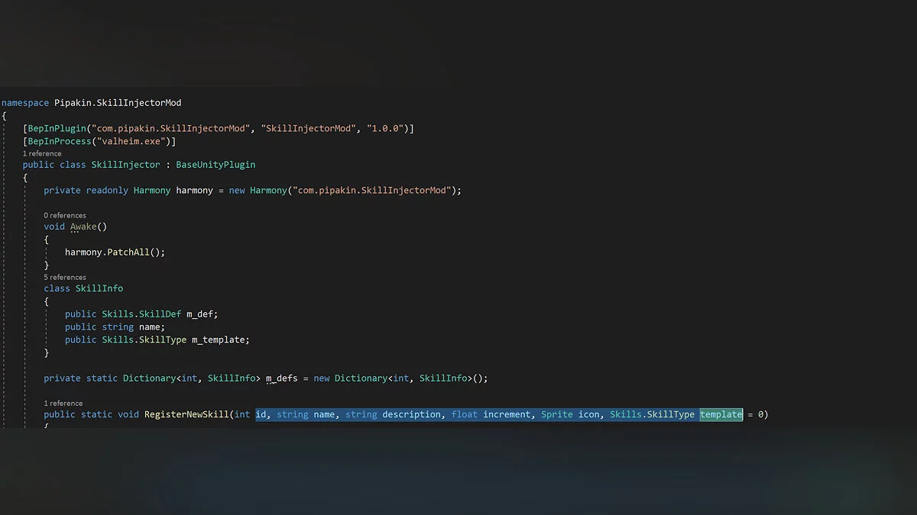Click the Skills.SkillDef type name
Viewport: 917px width, 515px height.
(x=141, y=314)
